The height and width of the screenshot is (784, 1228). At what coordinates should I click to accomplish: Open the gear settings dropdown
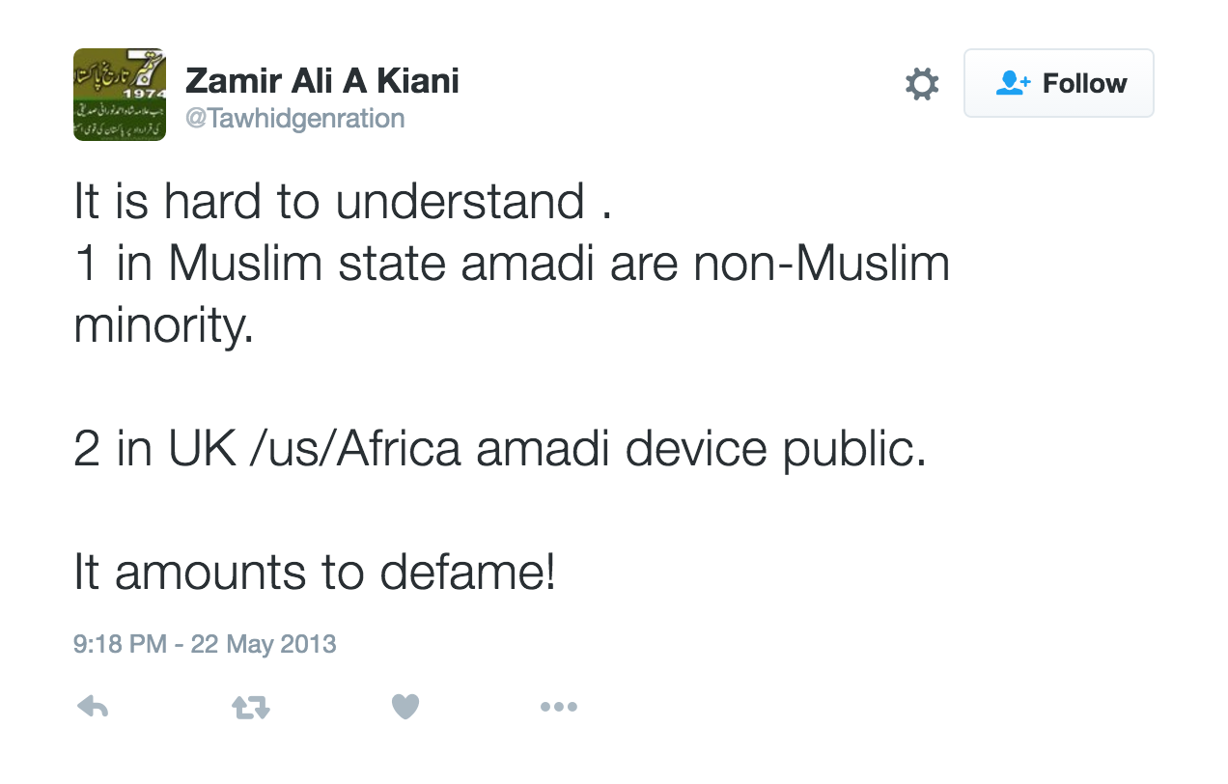pos(922,84)
